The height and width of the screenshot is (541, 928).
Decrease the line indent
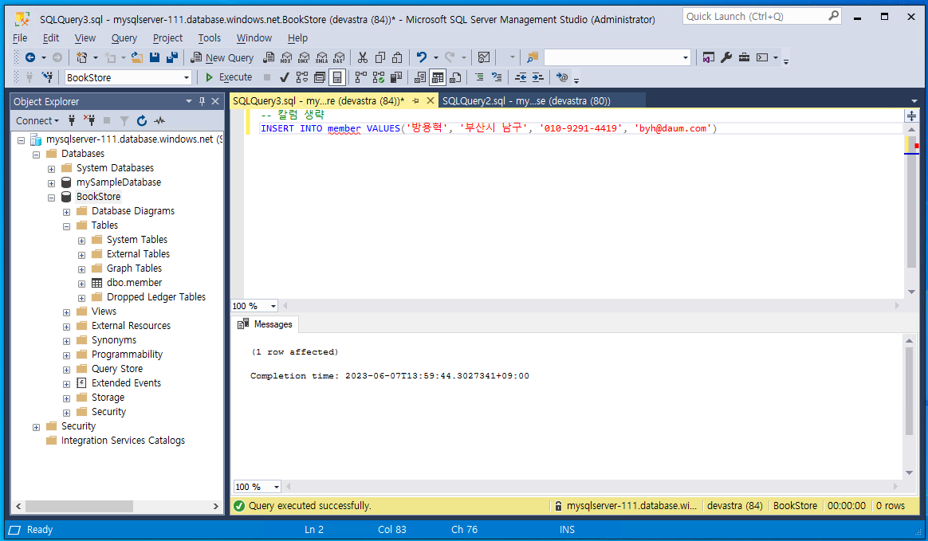click(521, 77)
